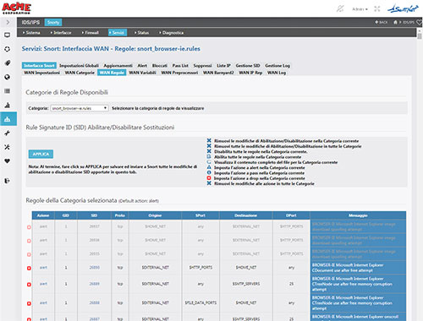Open the tag icon in the sidebar
This screenshot has height=321, width=423.
click(x=8, y=63)
